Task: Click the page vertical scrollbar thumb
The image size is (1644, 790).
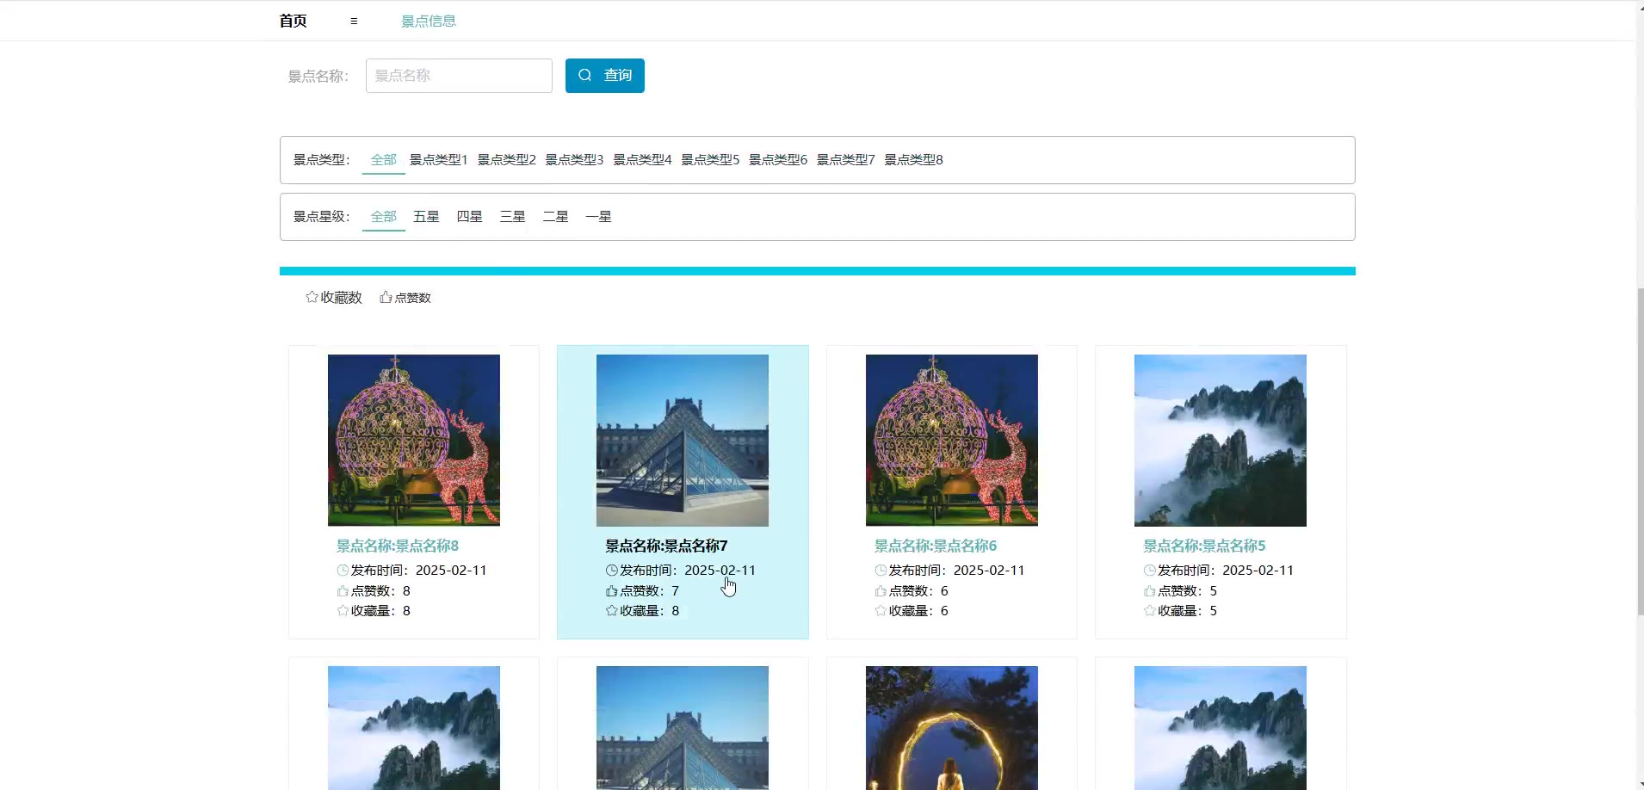Action: 1640,452
